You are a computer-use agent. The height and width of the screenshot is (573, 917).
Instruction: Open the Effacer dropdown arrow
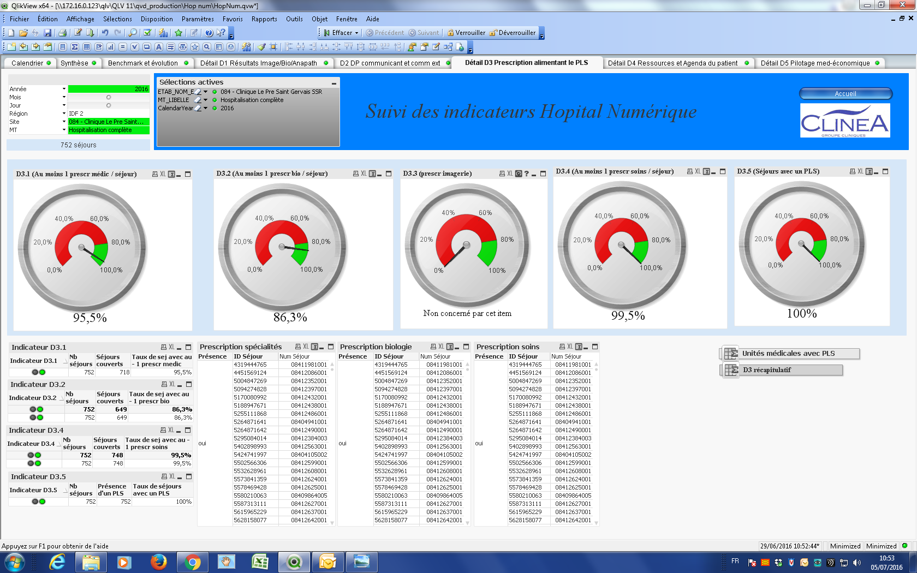(x=356, y=33)
